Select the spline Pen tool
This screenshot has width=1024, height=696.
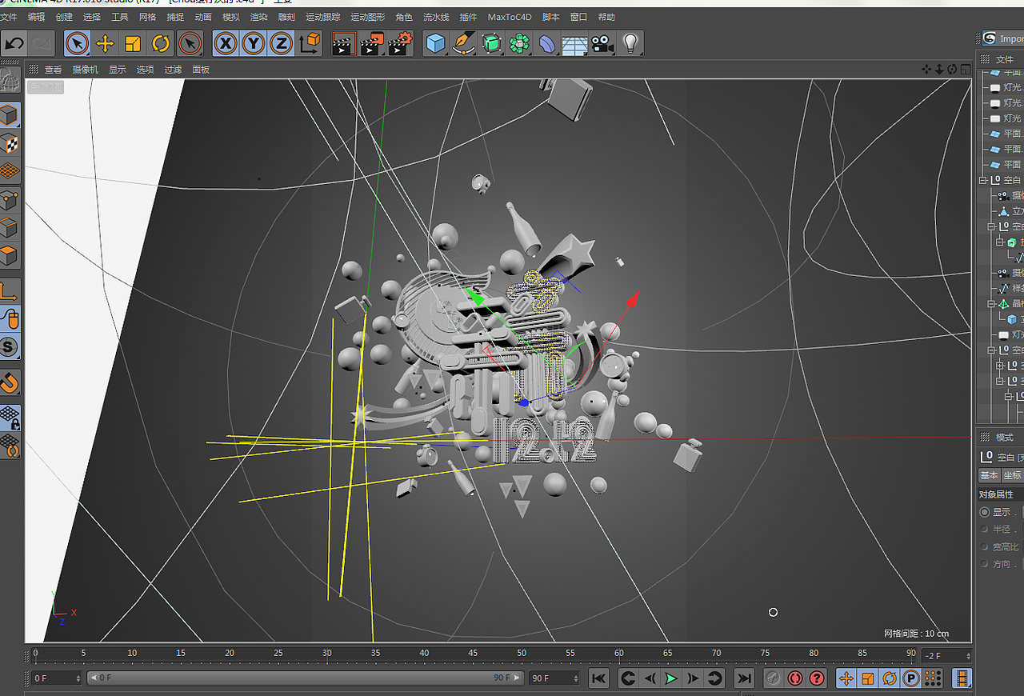(x=463, y=43)
